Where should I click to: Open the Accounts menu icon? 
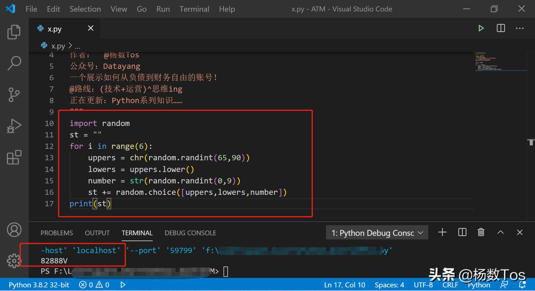tap(14, 230)
